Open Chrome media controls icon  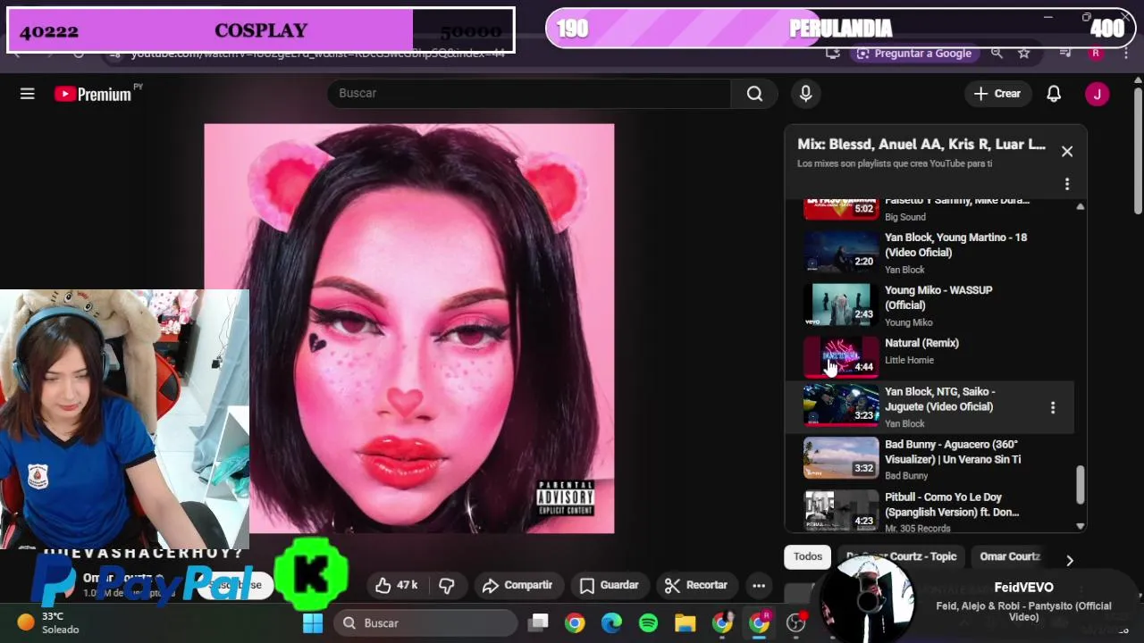tap(1065, 54)
